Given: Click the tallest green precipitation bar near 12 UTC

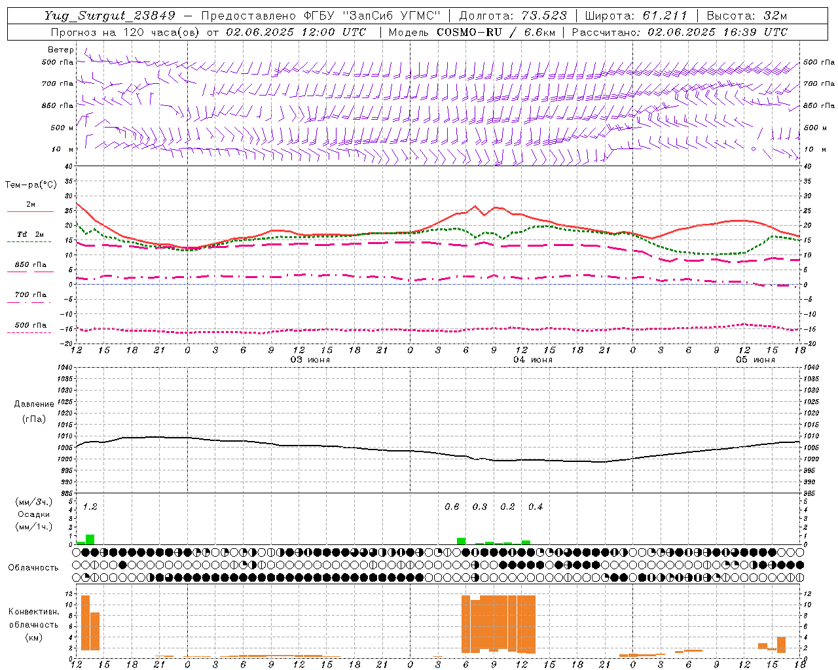Looking at the screenshot, I should (90, 540).
